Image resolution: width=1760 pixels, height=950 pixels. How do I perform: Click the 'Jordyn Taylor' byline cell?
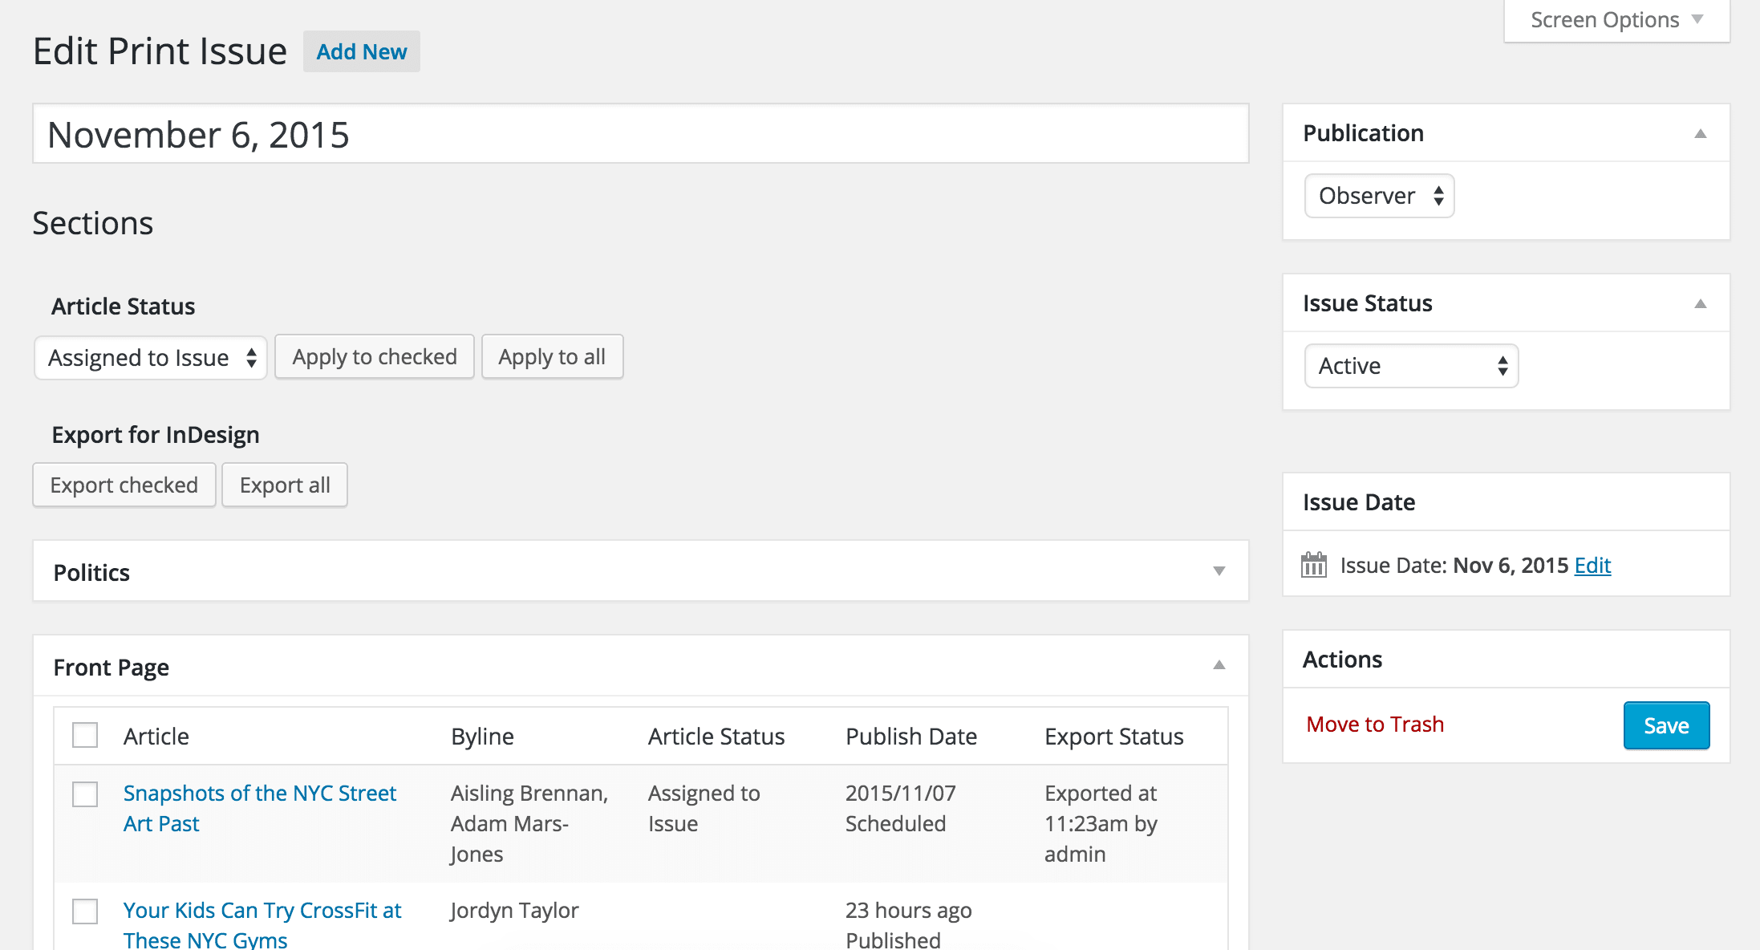pos(514,910)
